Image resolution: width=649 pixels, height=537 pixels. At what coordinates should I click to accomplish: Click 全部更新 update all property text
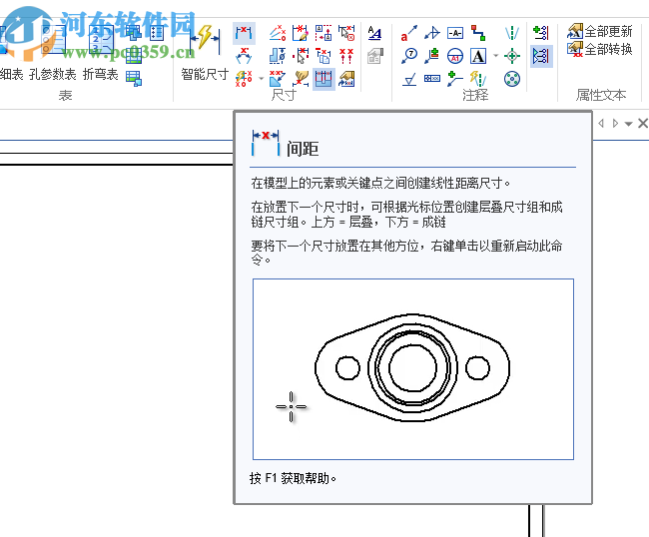600,32
